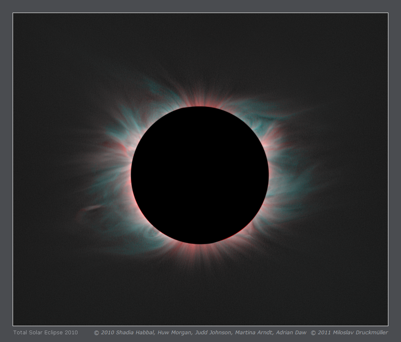Select the "Total Solar Eclipse 2010" caption

(x=45, y=333)
